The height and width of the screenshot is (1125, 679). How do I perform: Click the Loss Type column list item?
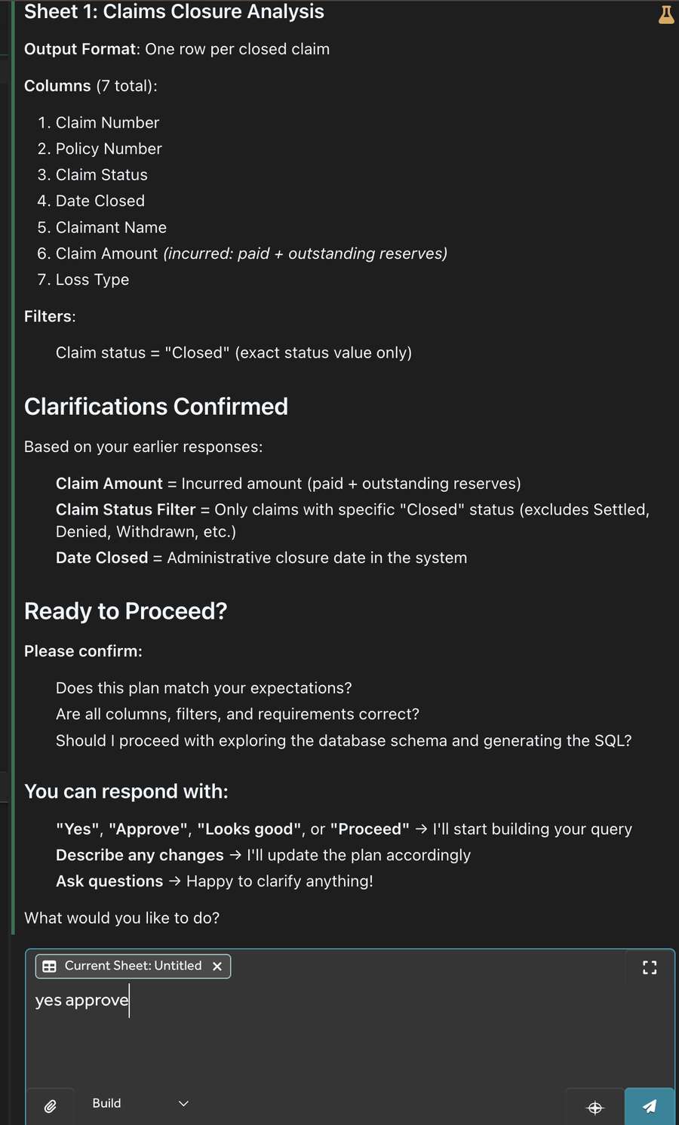pyautogui.click(x=92, y=280)
